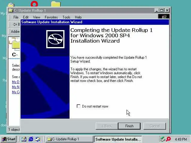Click the 4:49 PM clock
The height and width of the screenshot is (143, 191).
click(181, 139)
